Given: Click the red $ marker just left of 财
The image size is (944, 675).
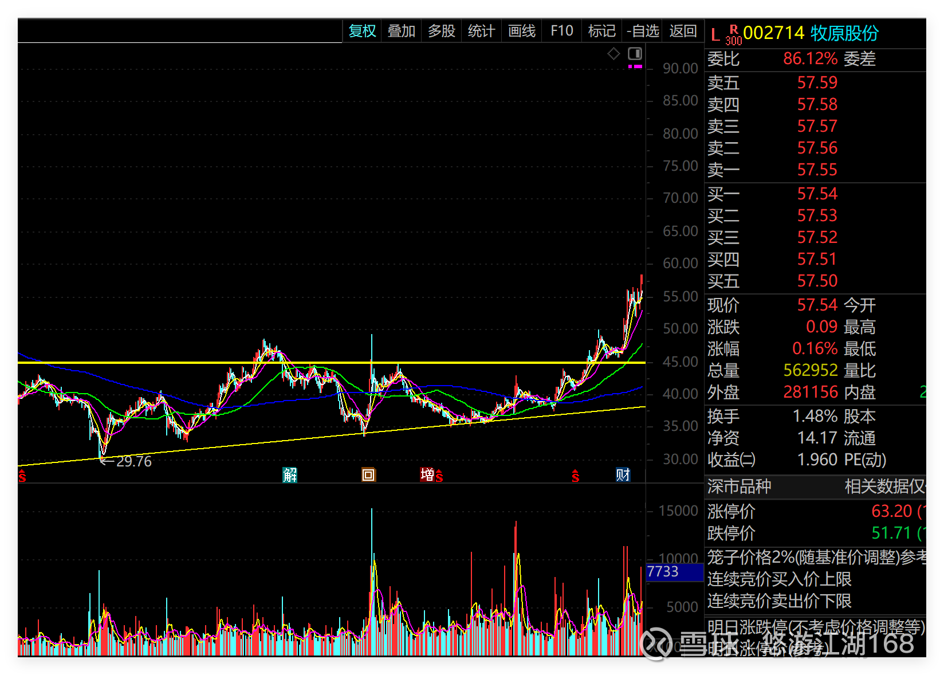Looking at the screenshot, I should coord(576,476).
